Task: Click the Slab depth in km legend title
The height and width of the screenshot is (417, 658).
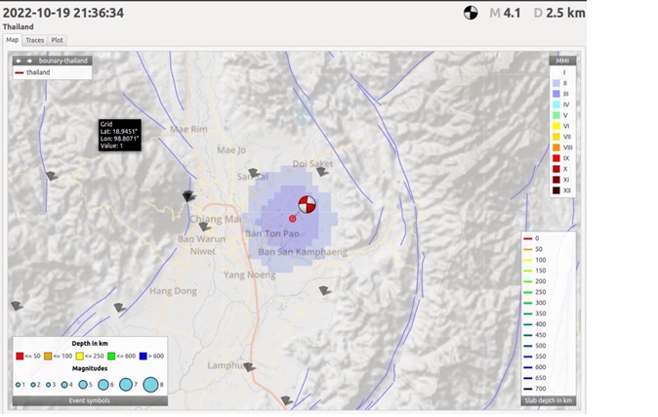Action: pos(548,400)
